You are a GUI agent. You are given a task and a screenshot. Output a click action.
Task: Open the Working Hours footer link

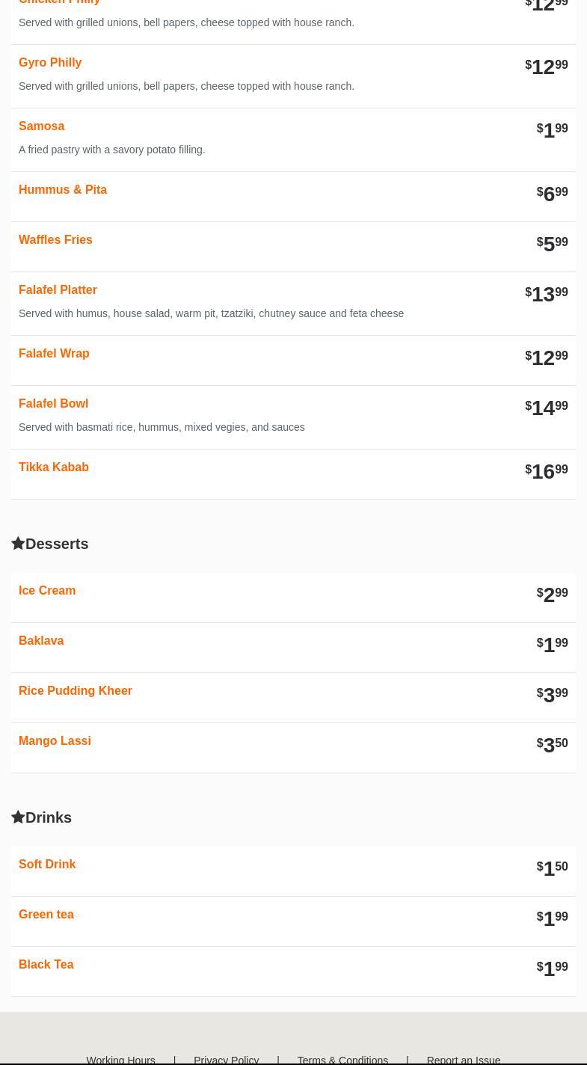[x=120, y=1059]
